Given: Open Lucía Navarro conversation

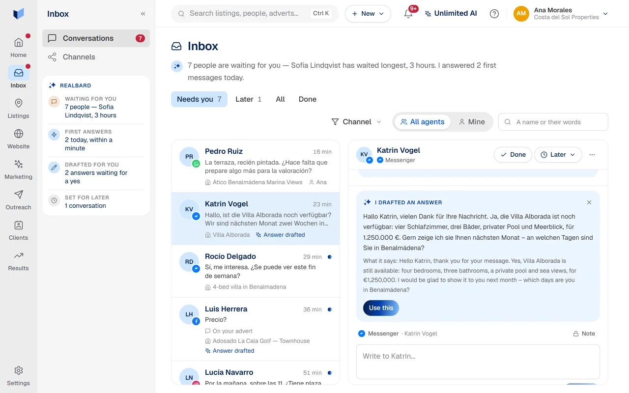Looking at the screenshot, I should (256, 373).
